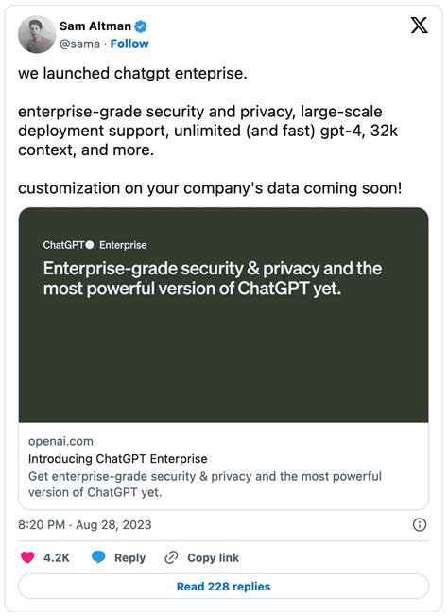The height and width of the screenshot is (616, 448).
Task: Open the tweet info circle icon
Action: [x=420, y=524]
